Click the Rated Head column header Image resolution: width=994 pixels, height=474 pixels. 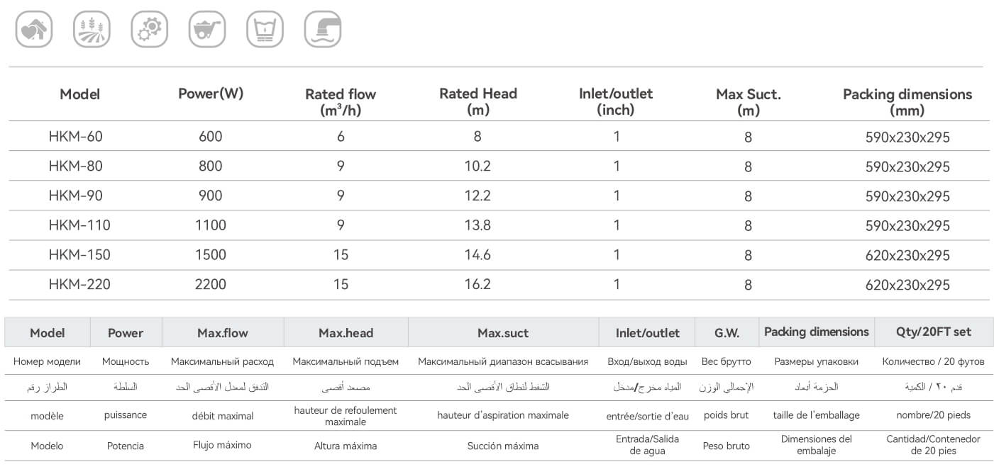point(478,101)
